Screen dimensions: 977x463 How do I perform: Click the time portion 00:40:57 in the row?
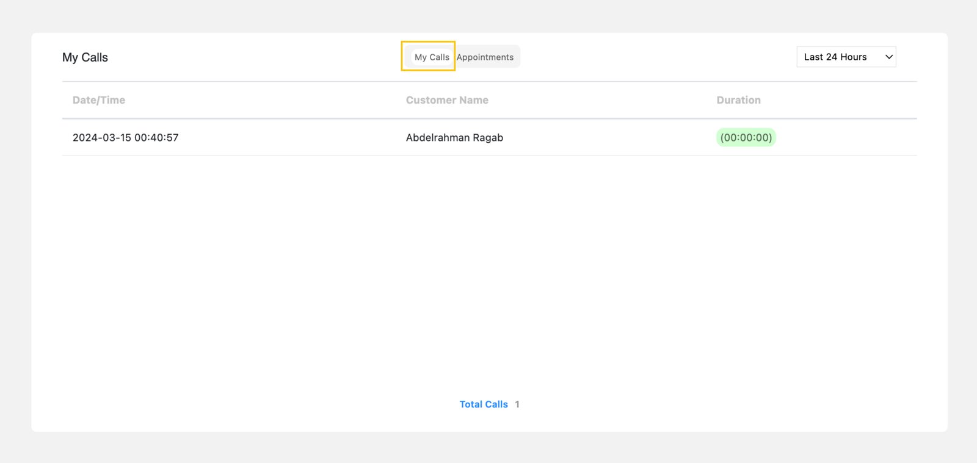click(156, 138)
